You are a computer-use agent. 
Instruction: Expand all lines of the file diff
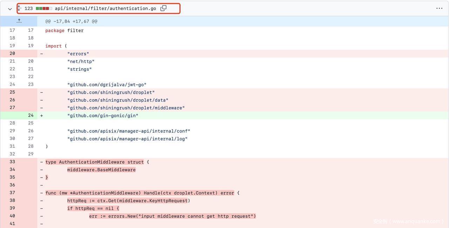tap(19, 8)
